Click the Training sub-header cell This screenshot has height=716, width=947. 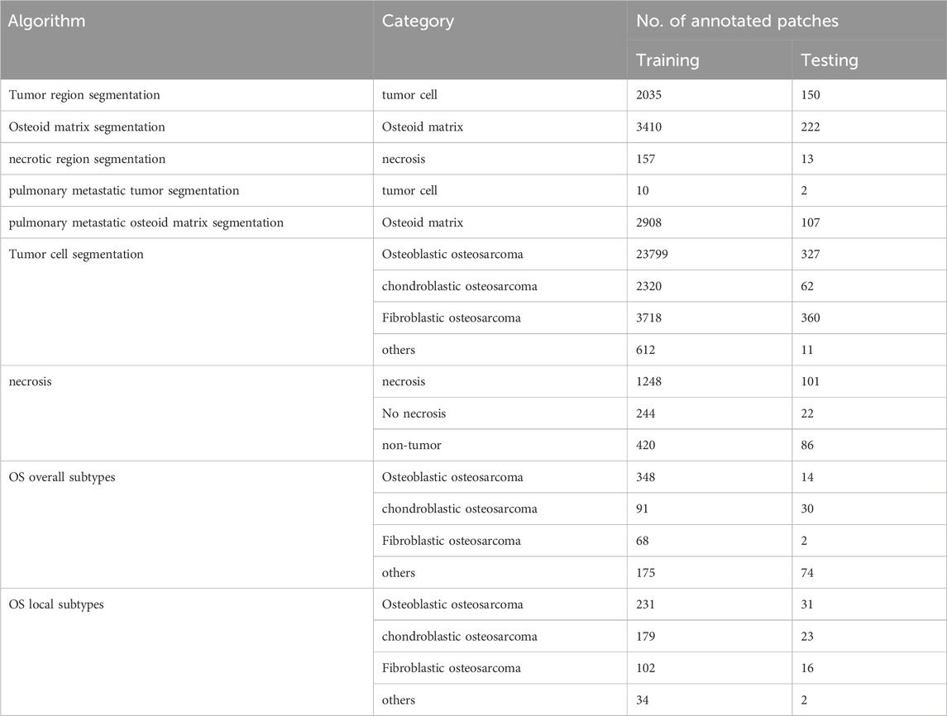click(x=667, y=60)
